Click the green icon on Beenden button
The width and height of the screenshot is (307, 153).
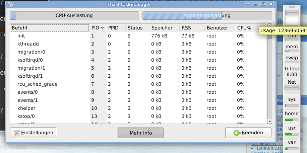(237, 133)
